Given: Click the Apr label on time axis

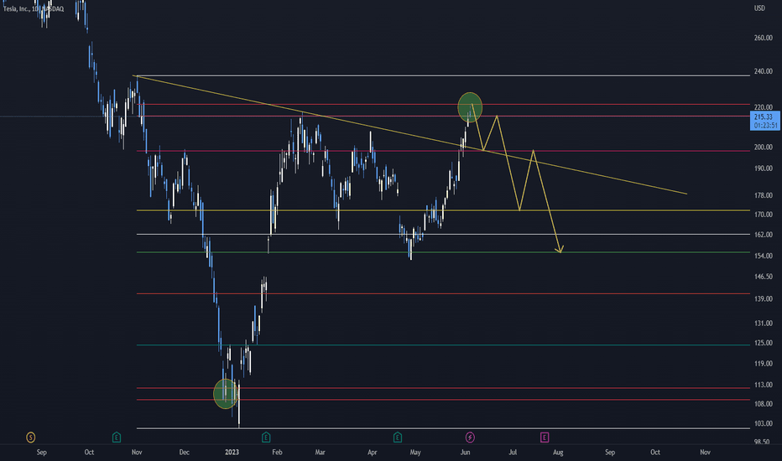Looking at the screenshot, I should coord(372,452).
